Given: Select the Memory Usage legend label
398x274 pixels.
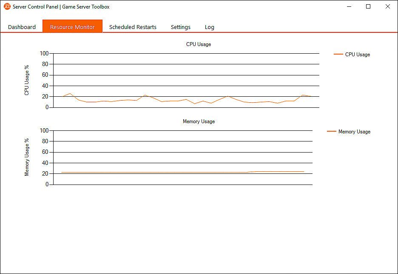Looking at the screenshot, I should 354,132.
